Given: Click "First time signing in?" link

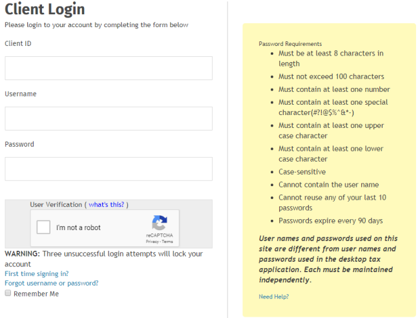Looking at the screenshot, I should pyautogui.click(x=36, y=273).
